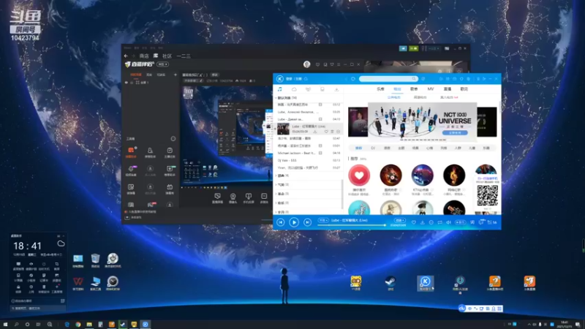Open the 社区 menu in the Steam window
585x329 pixels.
[x=167, y=56]
